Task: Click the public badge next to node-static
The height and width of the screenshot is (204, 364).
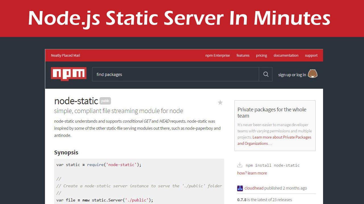Action: (105, 101)
